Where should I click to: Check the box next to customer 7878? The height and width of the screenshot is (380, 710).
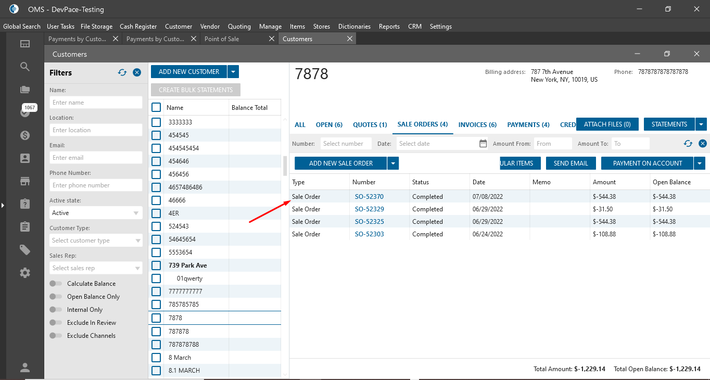tap(156, 318)
